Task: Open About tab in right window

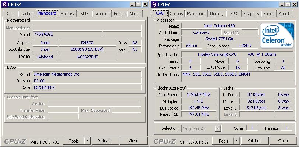Action: click(284, 14)
